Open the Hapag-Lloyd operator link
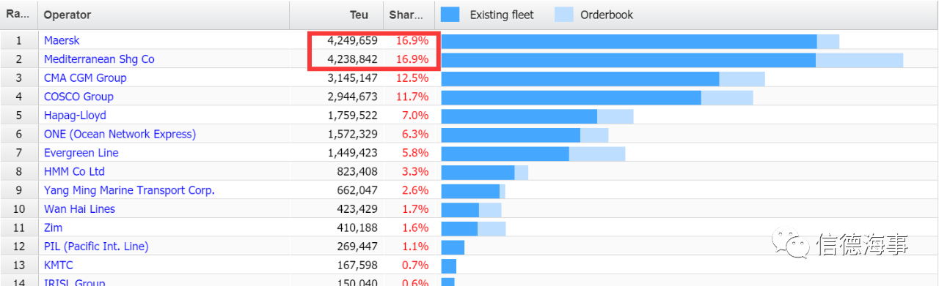Screen dimensions: 939x286 (x=75, y=116)
